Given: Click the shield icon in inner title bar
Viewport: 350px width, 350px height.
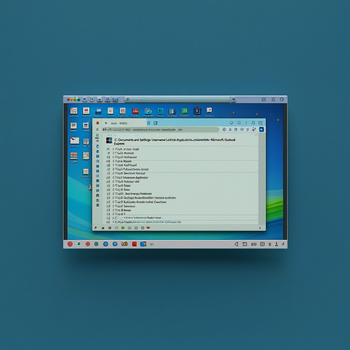Looking at the screenshot, I should tap(231, 123).
